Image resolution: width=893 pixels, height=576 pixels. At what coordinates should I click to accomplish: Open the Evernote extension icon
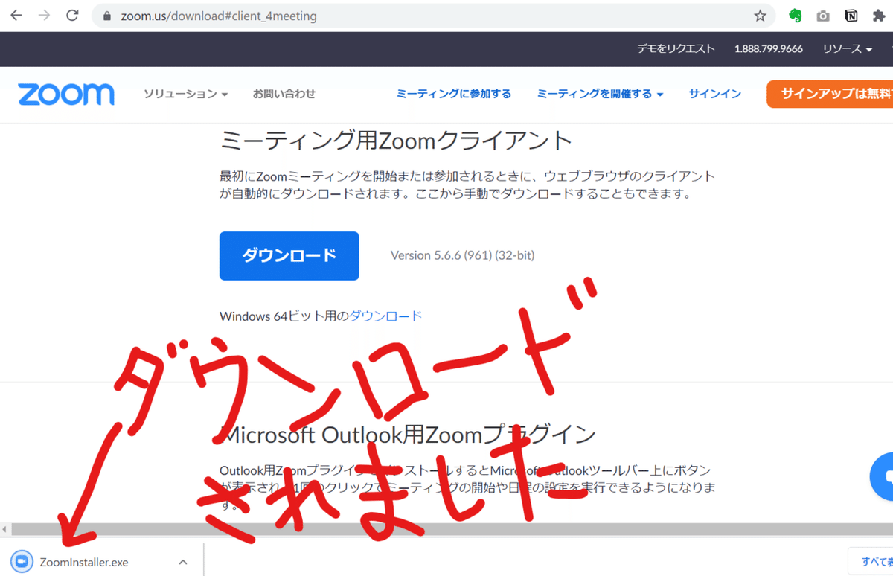(795, 16)
